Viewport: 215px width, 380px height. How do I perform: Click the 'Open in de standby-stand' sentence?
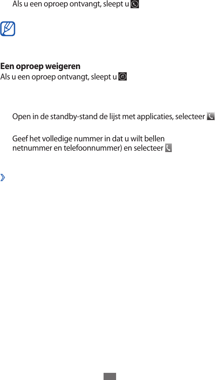click(109, 117)
